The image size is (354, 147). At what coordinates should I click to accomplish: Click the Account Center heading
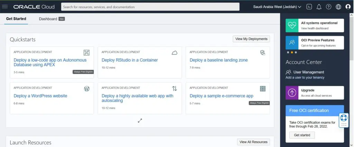coord(304,62)
